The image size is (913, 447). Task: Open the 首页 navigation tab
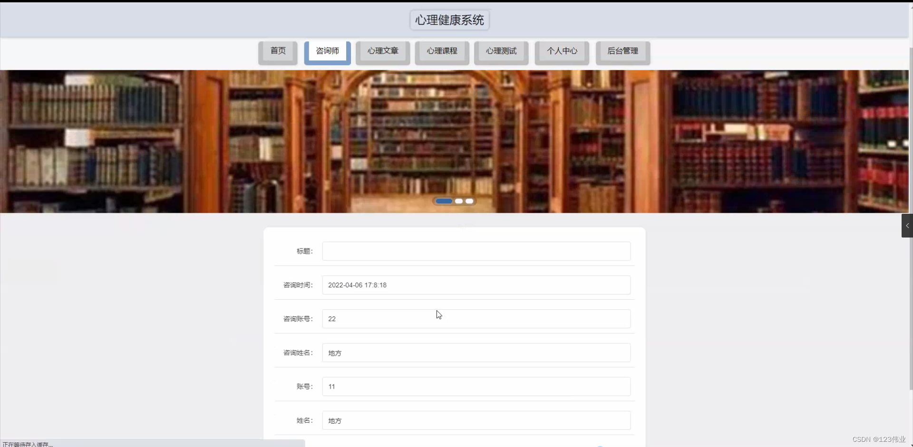click(278, 51)
